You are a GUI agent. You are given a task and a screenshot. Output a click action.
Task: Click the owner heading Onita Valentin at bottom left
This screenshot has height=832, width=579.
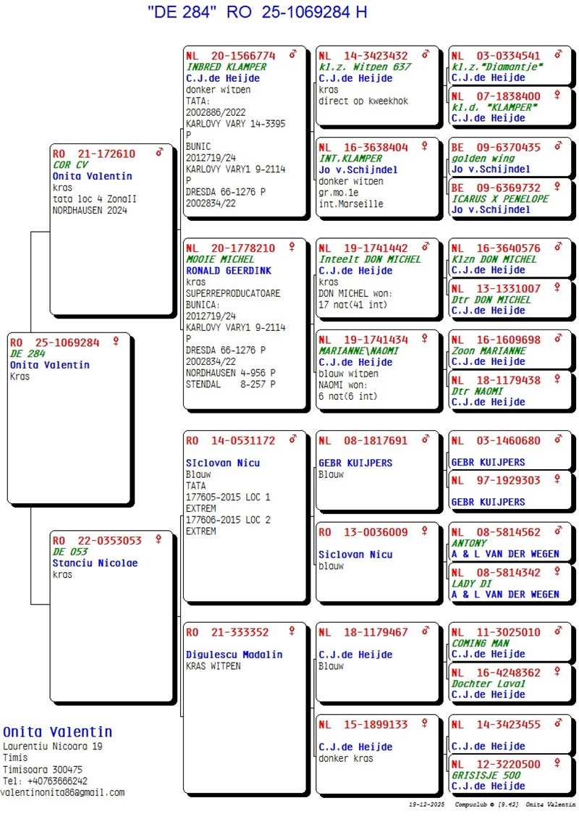58,732
